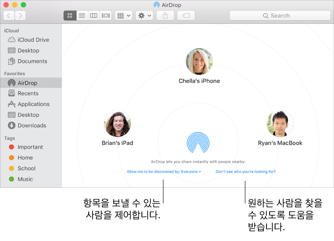The width and height of the screenshot is (334, 241).
Task: Click the Favorites section header
Action: click(x=14, y=74)
